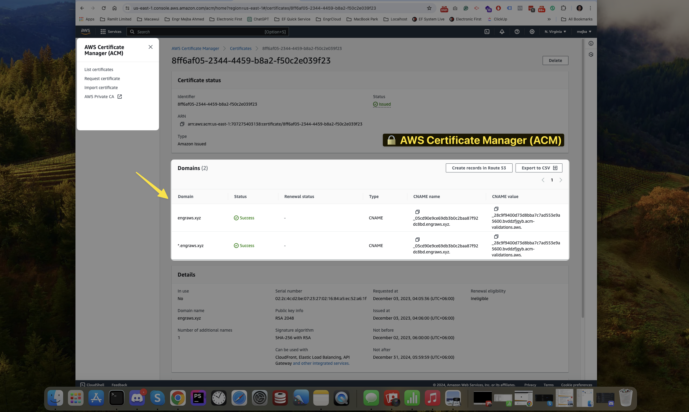Click Create records in Route 53
Image resolution: width=689 pixels, height=412 pixels.
tap(479, 168)
